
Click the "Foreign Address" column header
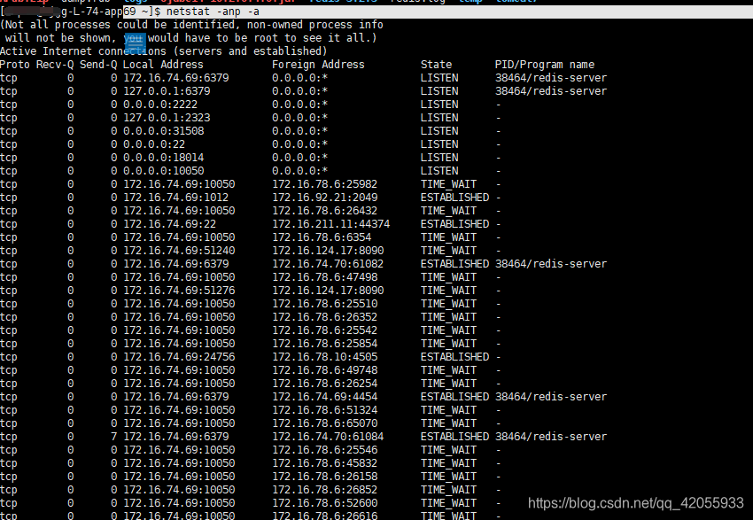318,65
